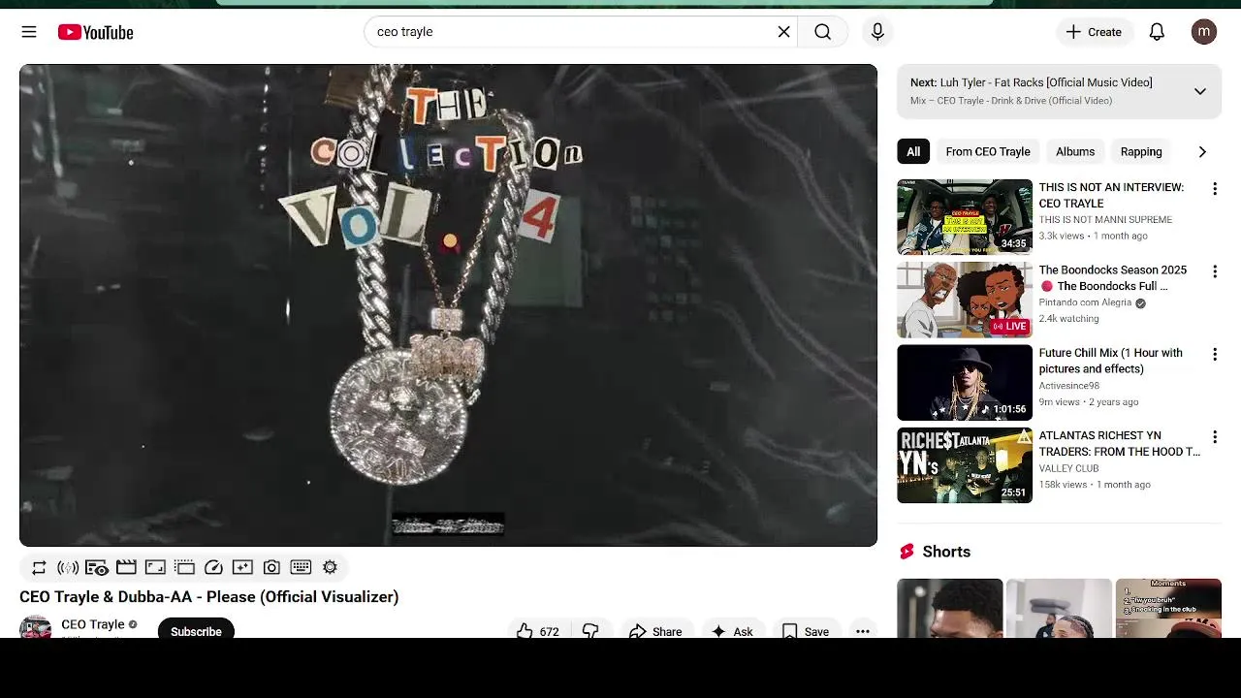
Task: Toggle the loop video button
Action: (x=39, y=567)
